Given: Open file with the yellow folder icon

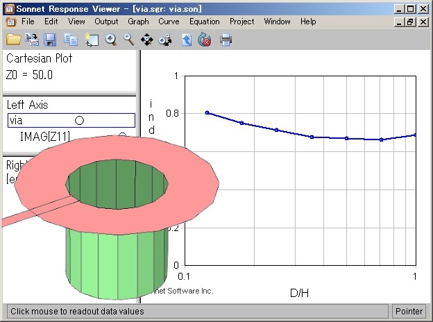Looking at the screenshot, I should [14, 40].
